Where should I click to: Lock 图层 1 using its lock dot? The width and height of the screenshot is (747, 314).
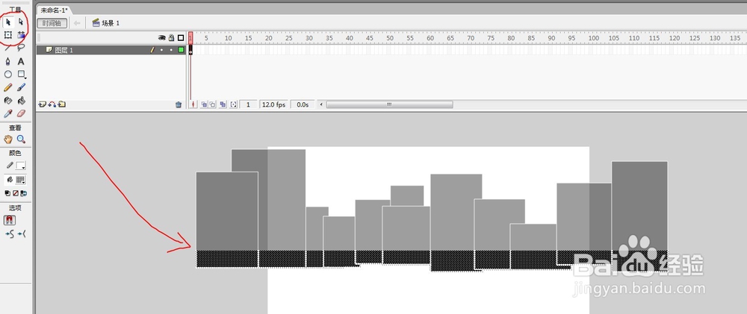[171, 49]
